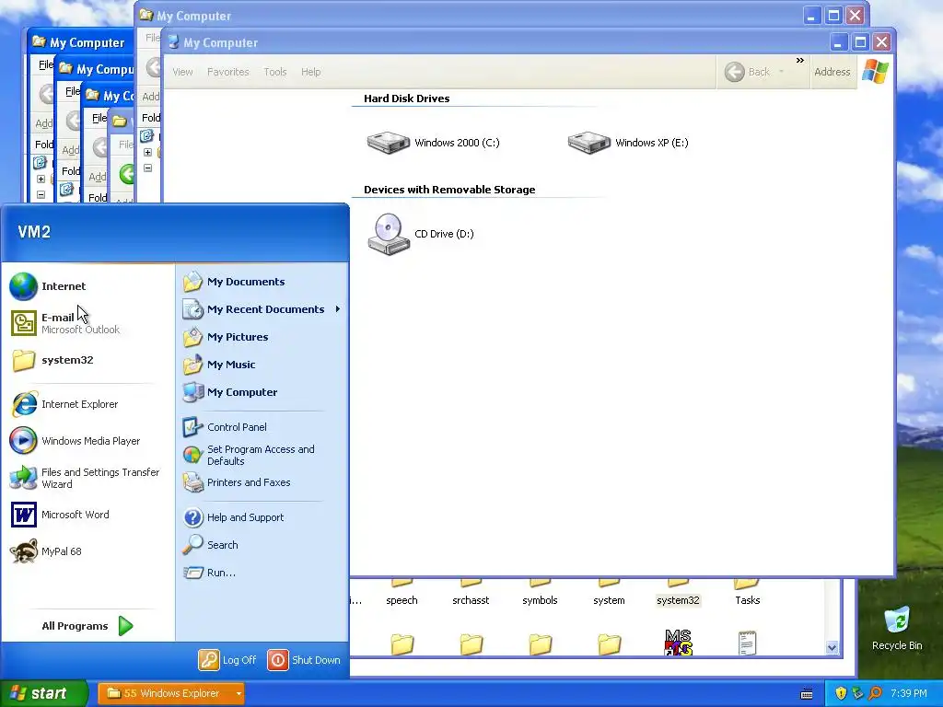Click scroll down arrow in folder window

tap(832, 647)
